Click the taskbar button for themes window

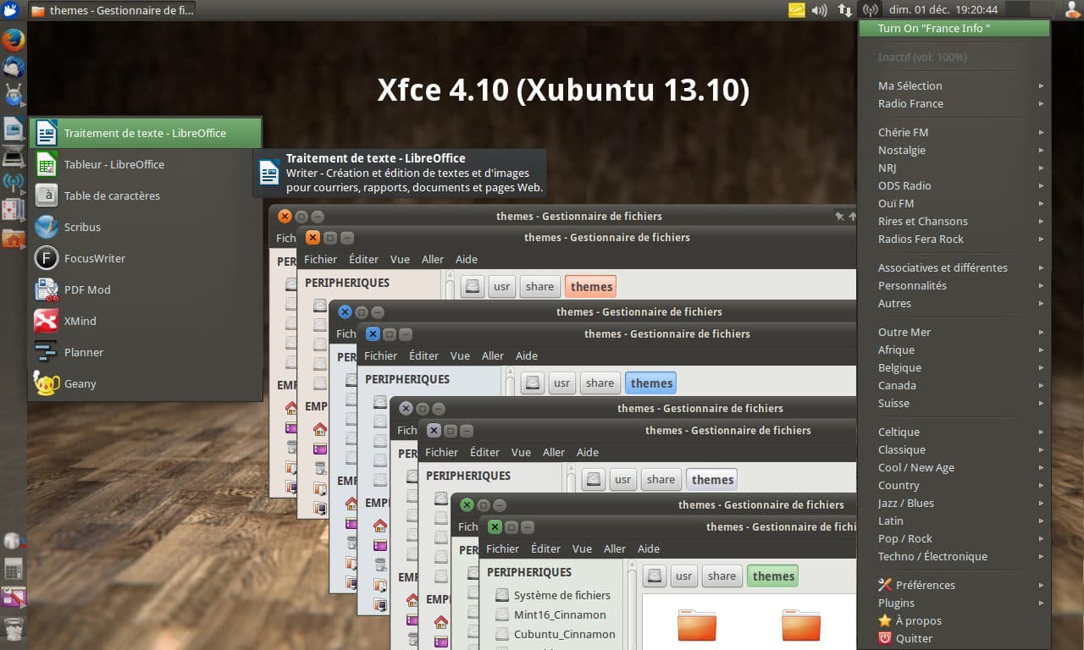(x=112, y=10)
